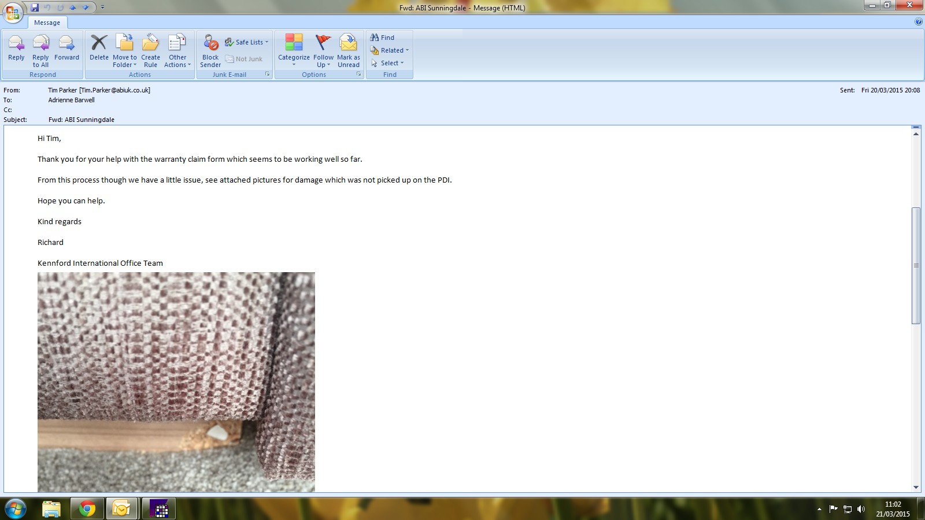Click the 'Hope you can help.' line
Viewport: 925px width, 520px height.
[x=71, y=201]
